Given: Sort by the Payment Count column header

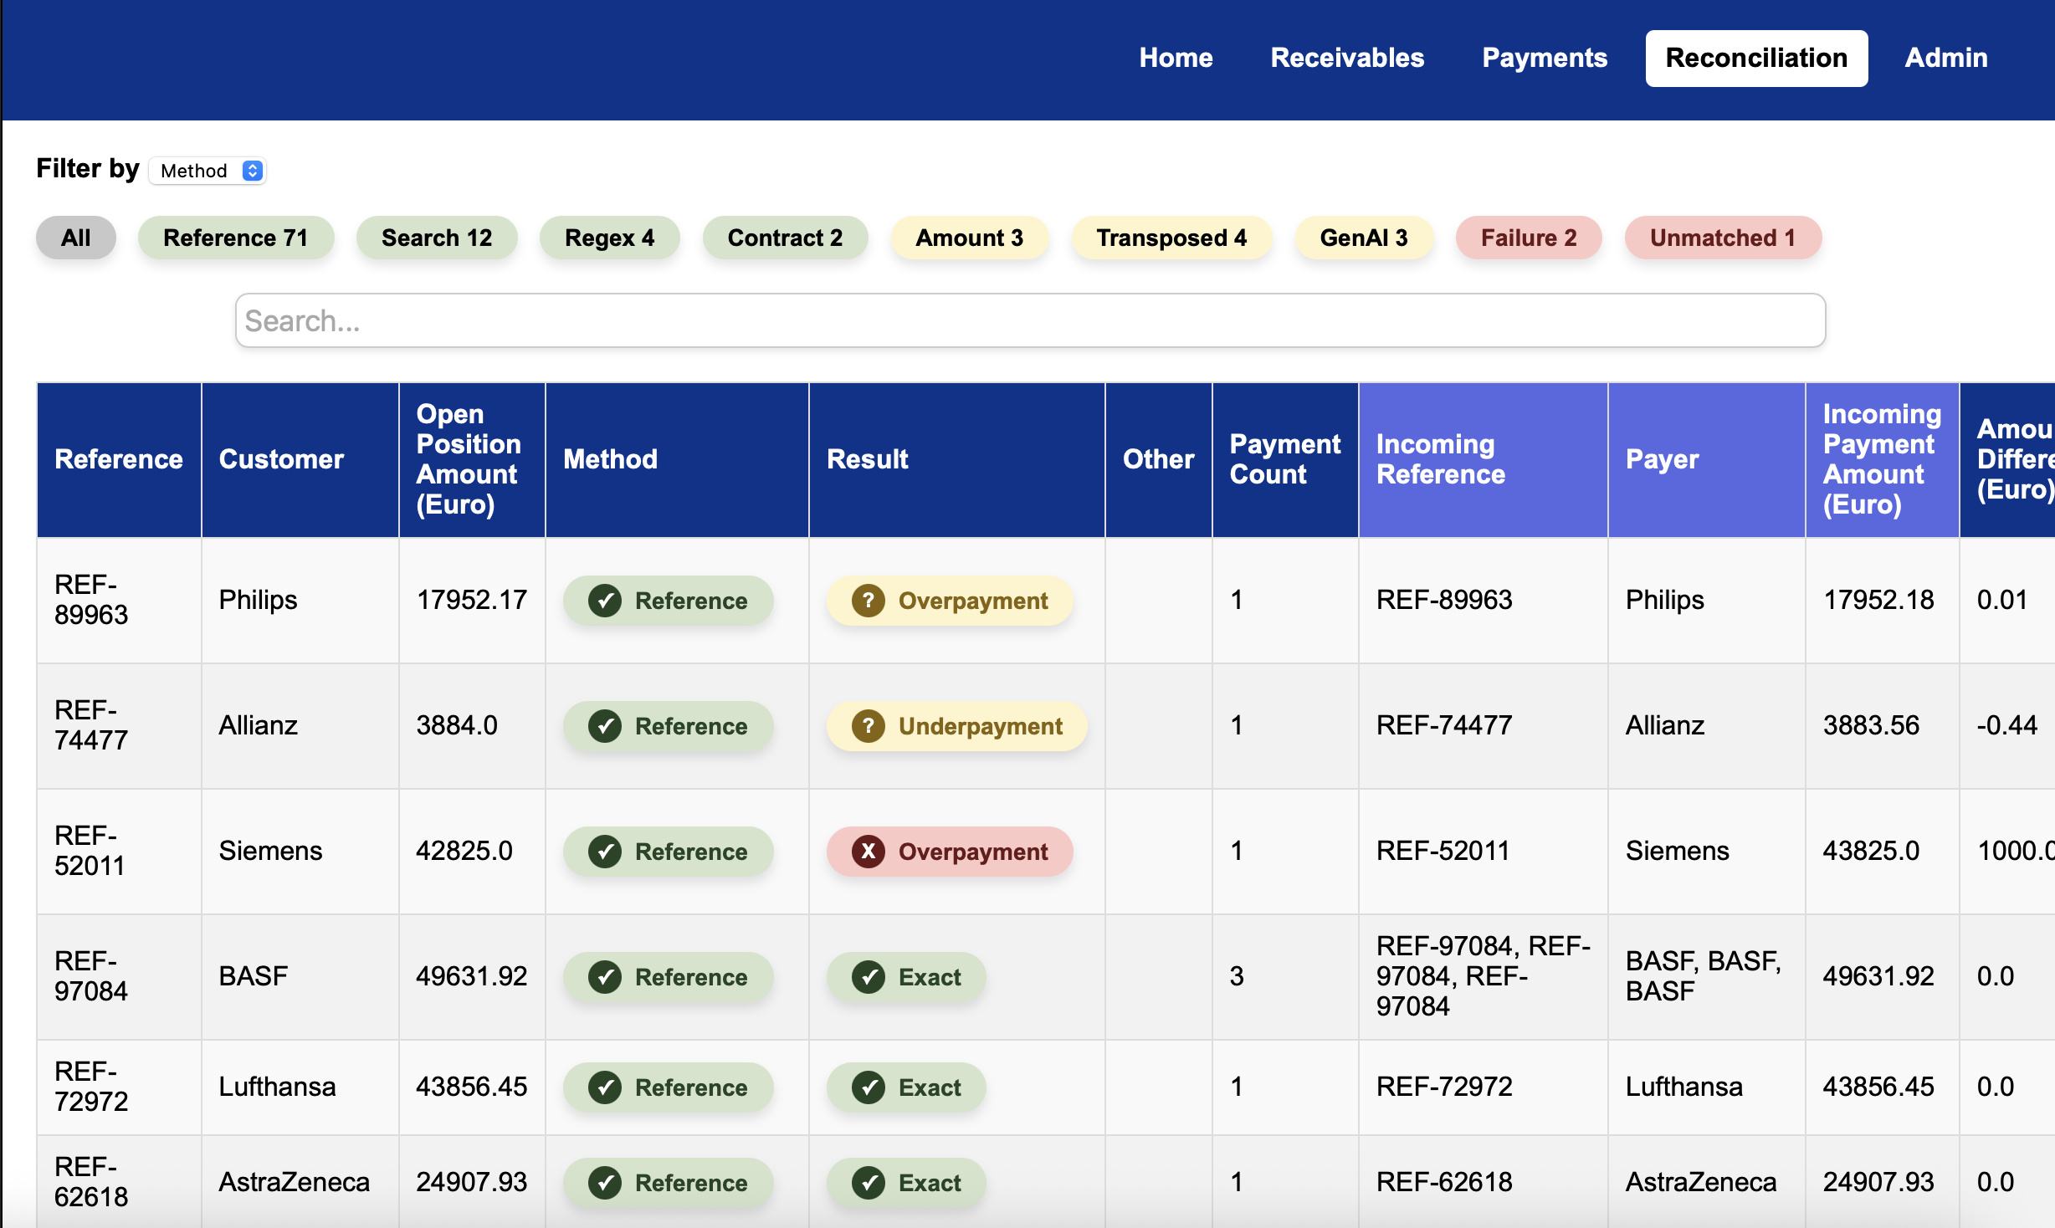Looking at the screenshot, I should point(1284,459).
